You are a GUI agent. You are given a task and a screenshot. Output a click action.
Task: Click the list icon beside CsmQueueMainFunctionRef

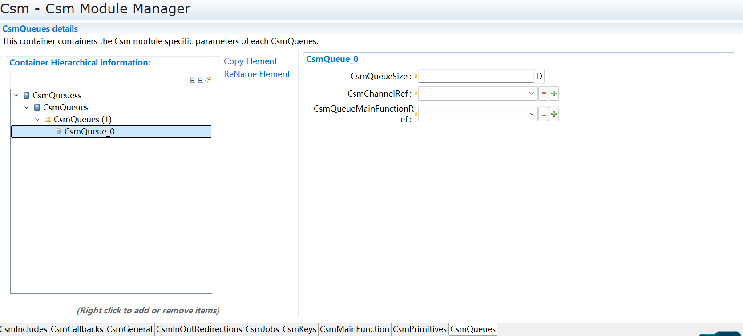(x=543, y=114)
